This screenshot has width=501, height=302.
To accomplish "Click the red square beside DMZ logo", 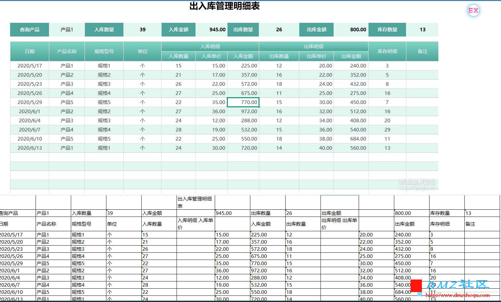I will [x=416, y=286].
